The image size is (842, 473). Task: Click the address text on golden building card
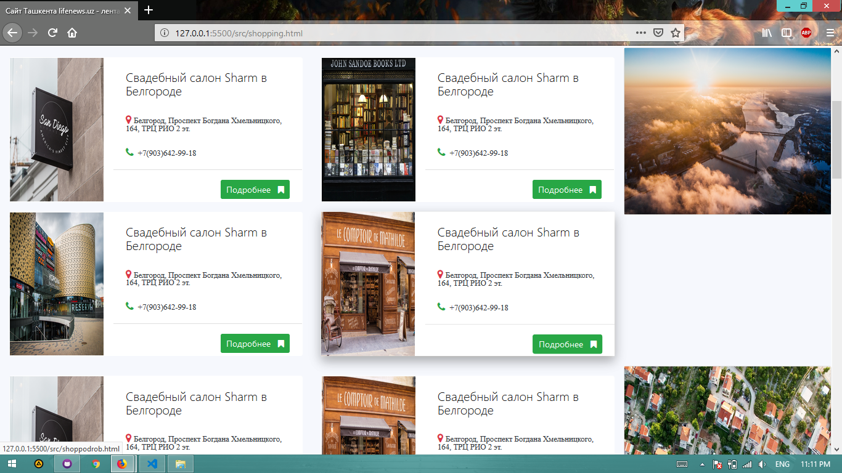pyautogui.click(x=204, y=279)
